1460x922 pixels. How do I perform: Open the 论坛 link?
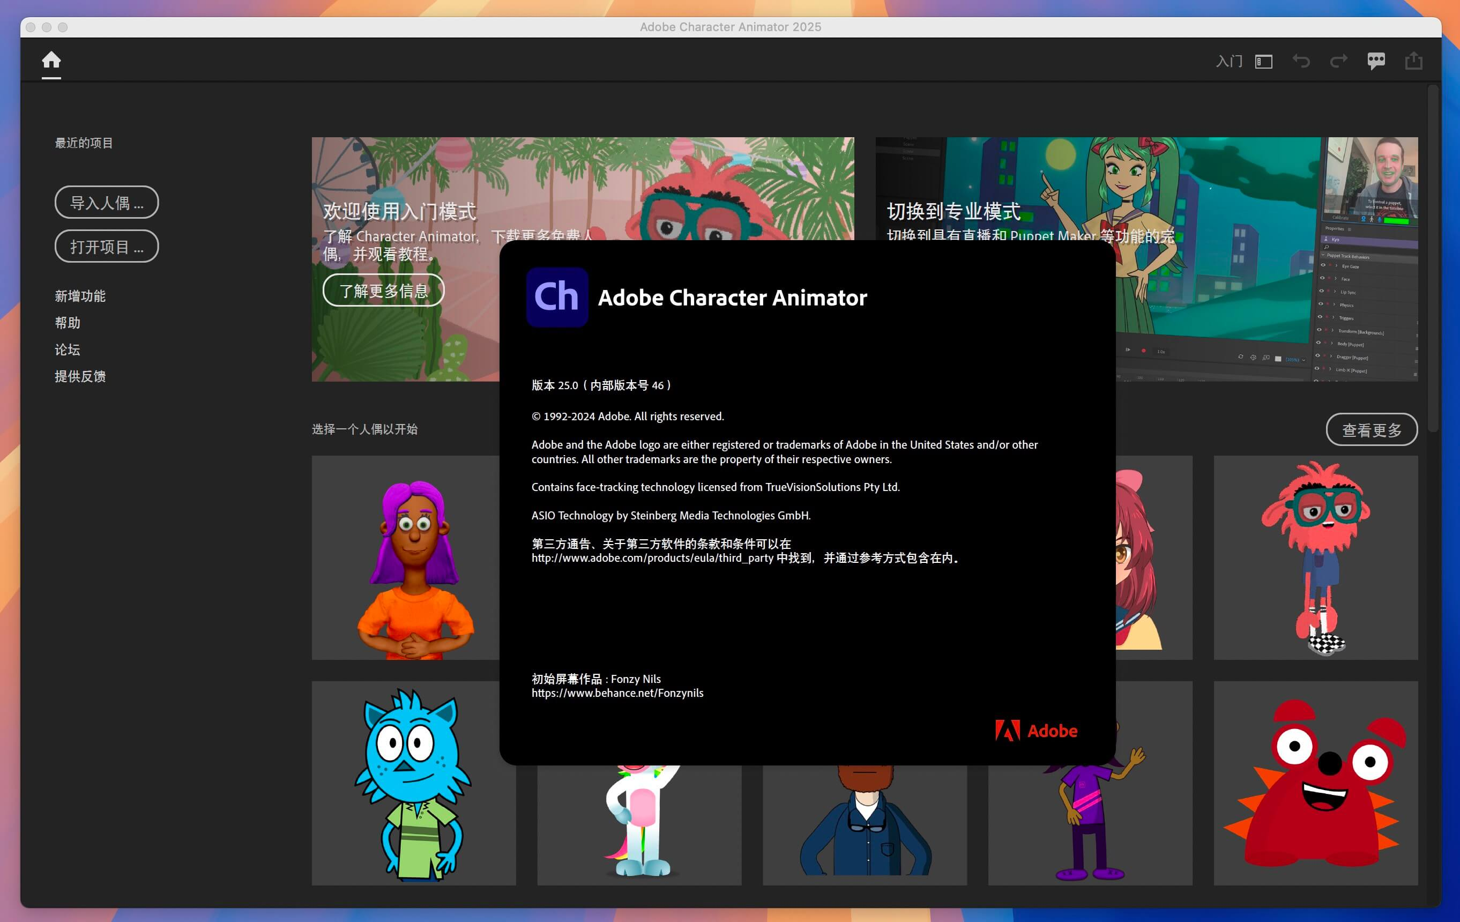(68, 350)
